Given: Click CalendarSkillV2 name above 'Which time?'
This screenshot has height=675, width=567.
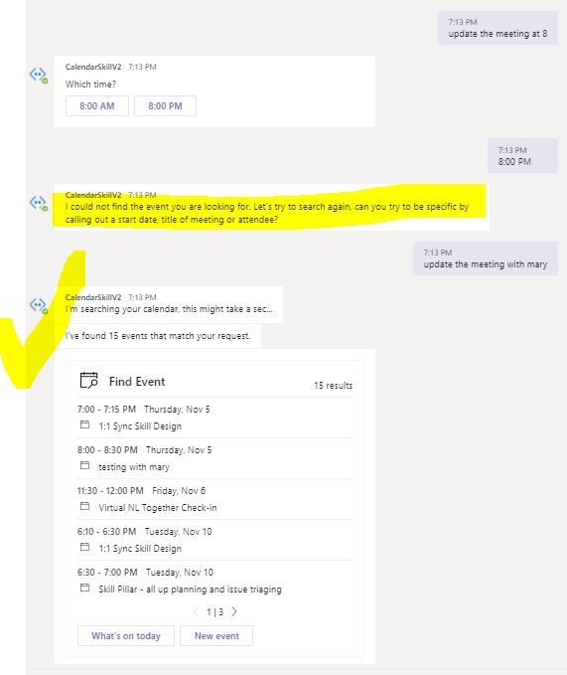Looking at the screenshot, I should (93, 67).
